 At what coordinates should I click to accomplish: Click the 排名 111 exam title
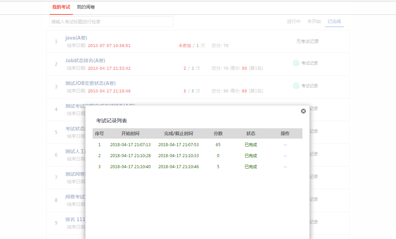(75, 219)
